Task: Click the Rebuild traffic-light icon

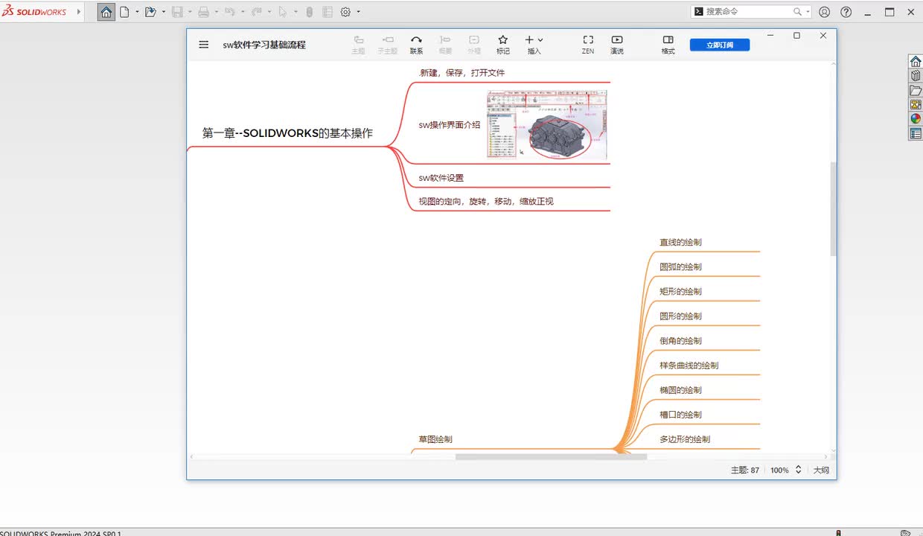Action: 310,12
